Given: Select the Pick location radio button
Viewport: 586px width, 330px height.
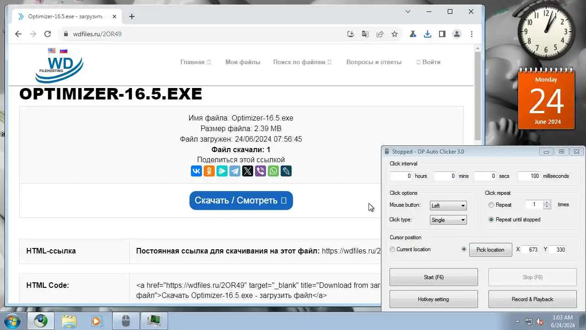Looking at the screenshot, I should tap(464, 249).
